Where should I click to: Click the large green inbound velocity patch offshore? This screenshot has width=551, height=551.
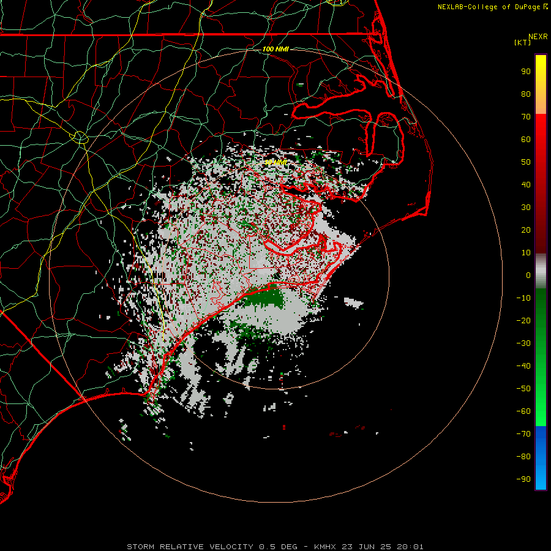tap(264, 298)
